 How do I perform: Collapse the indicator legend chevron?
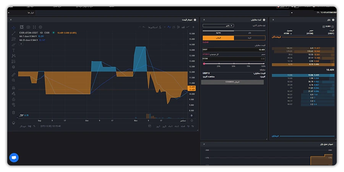(21, 44)
